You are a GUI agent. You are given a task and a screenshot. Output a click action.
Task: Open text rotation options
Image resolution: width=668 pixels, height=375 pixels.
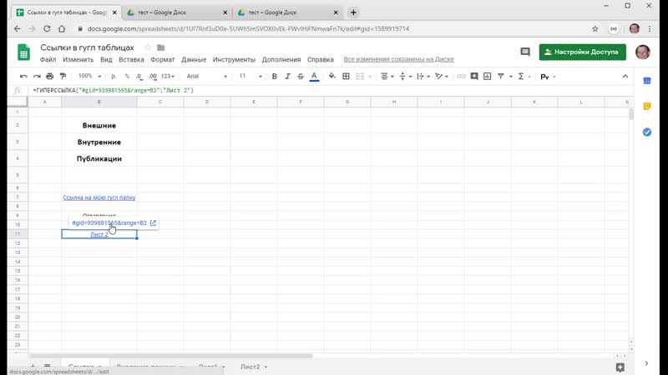(442, 76)
